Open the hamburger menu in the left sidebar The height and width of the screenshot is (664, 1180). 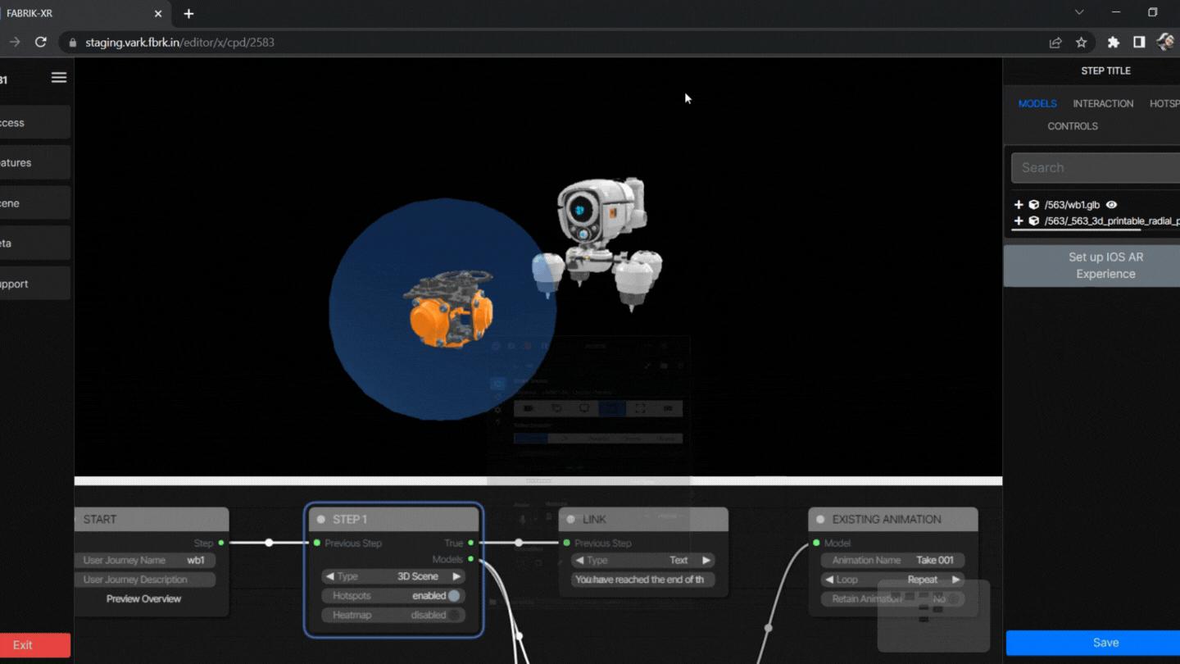[58, 77]
